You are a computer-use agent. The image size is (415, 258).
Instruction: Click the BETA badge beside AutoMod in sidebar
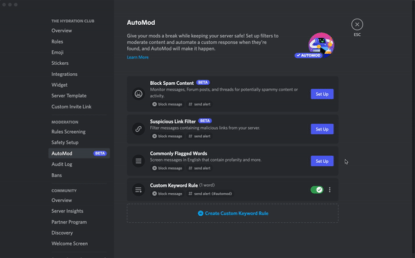pyautogui.click(x=100, y=153)
